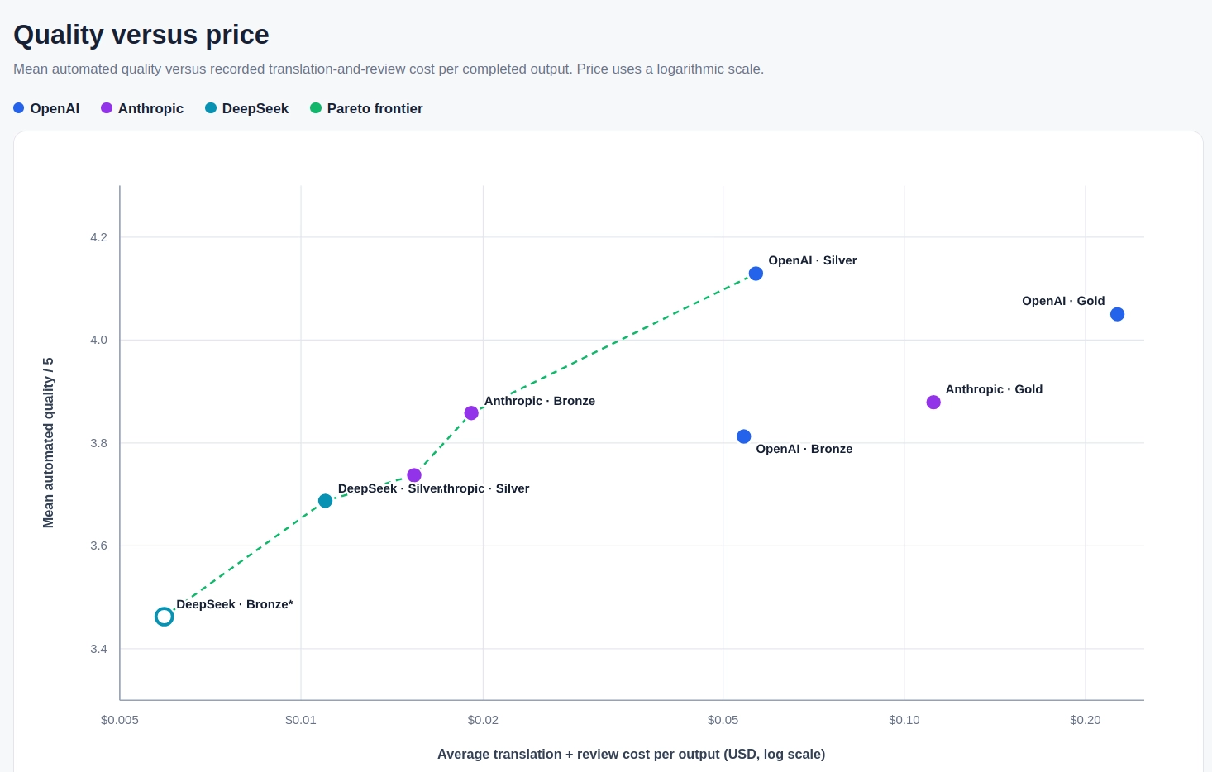The image size is (1212, 772).
Task: Click the 3.4 y-axis tick label
Action: point(99,649)
